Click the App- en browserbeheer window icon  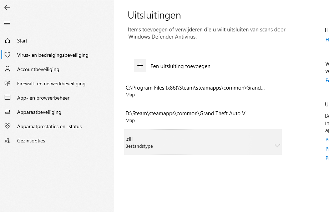coord(7,98)
